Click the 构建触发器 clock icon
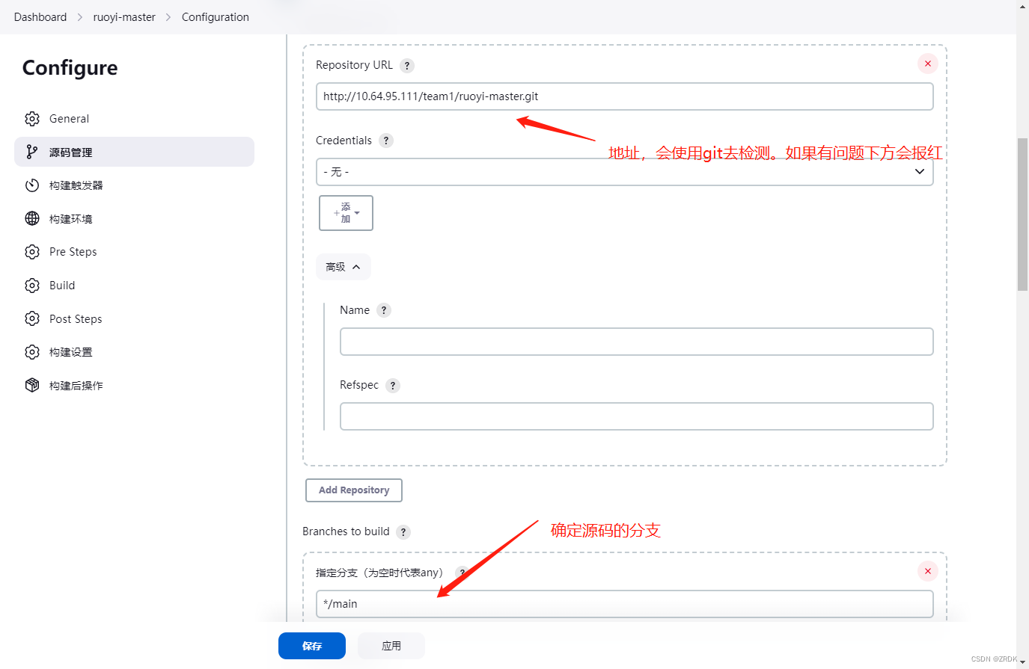1029x669 pixels. [32, 185]
